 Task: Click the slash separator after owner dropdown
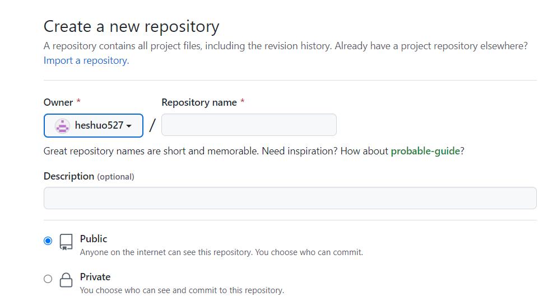pyautogui.click(x=152, y=125)
